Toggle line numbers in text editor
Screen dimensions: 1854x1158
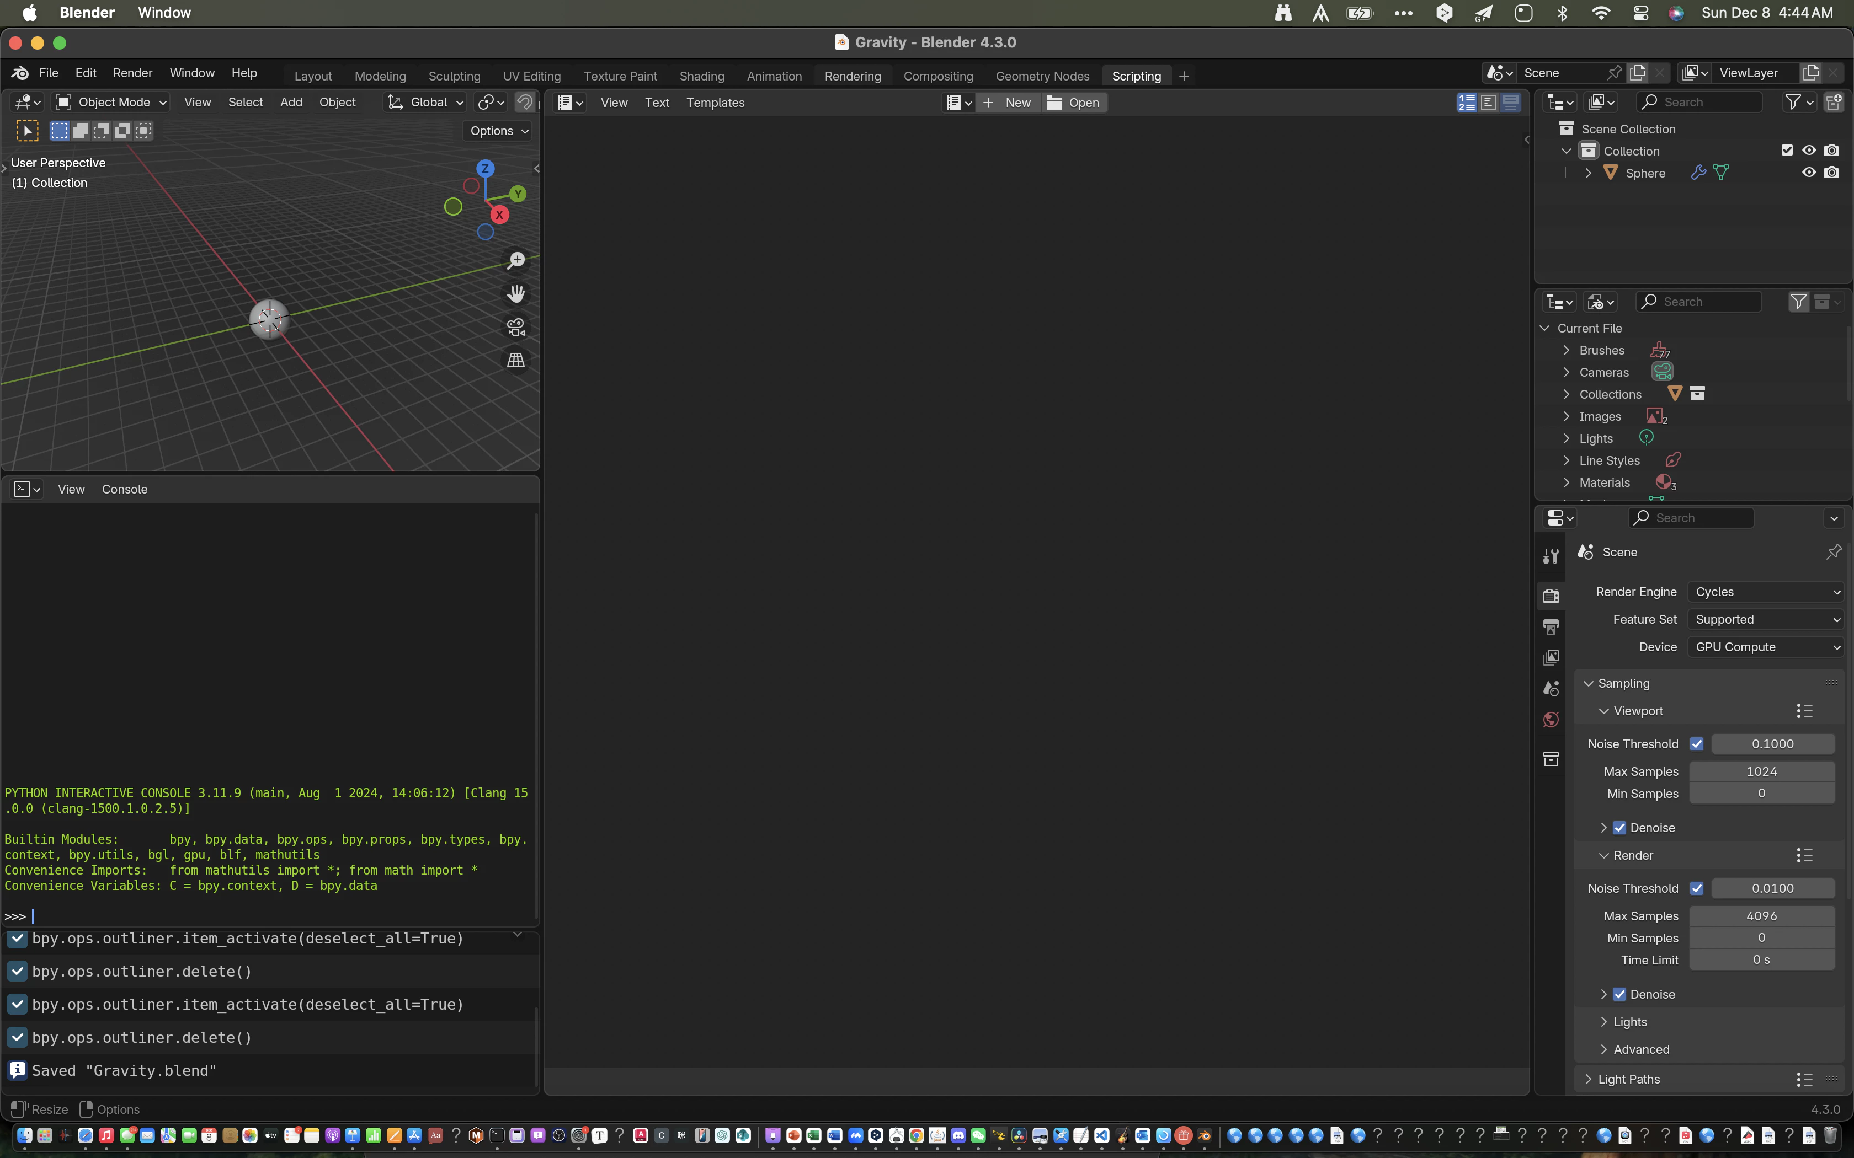tap(1466, 103)
